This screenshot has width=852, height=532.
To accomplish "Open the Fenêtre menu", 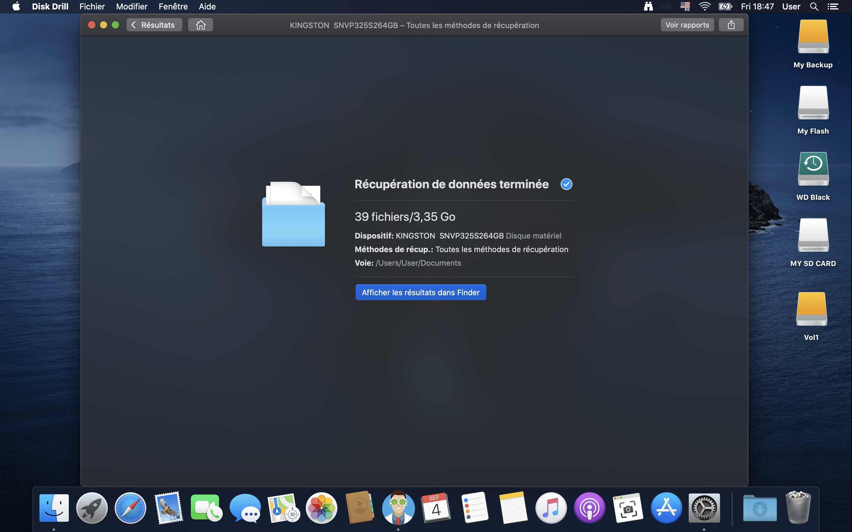I will pyautogui.click(x=173, y=6).
